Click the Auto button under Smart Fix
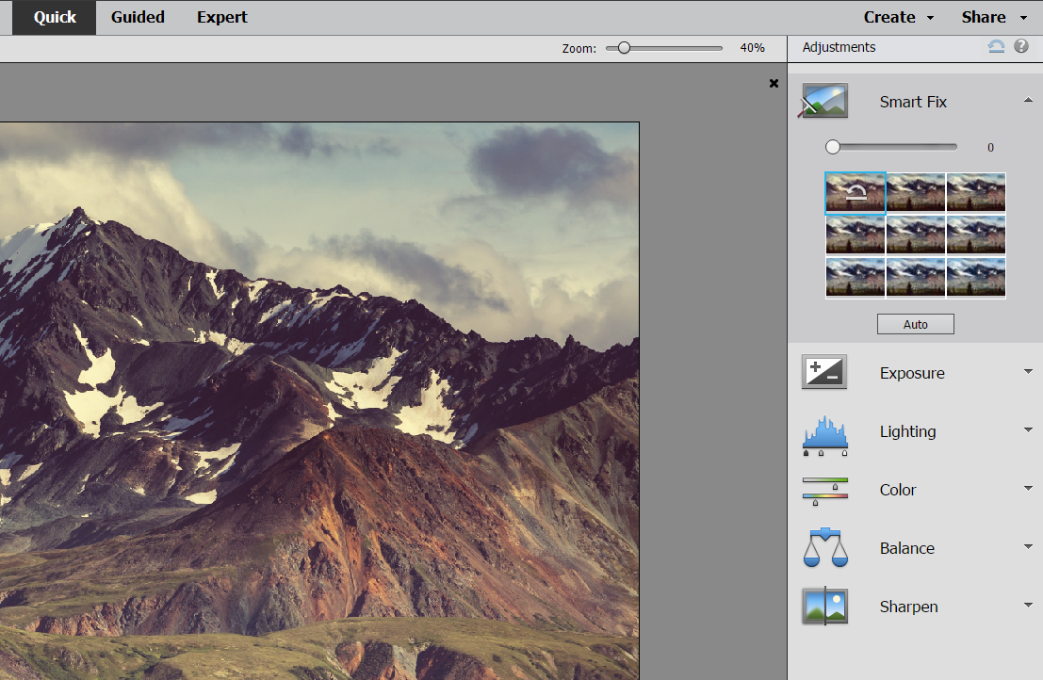The width and height of the screenshot is (1043, 680). [x=915, y=323]
